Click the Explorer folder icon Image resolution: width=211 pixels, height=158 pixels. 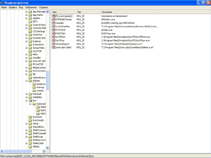point(30,41)
